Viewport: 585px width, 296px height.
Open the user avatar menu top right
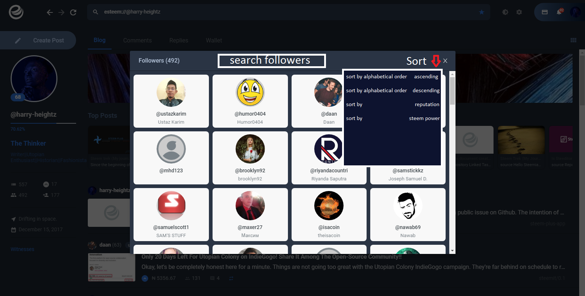(575, 12)
